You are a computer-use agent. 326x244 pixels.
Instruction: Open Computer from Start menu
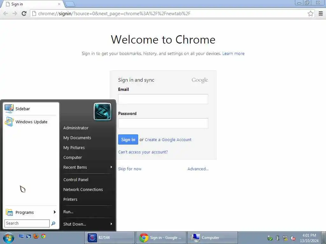73,158
